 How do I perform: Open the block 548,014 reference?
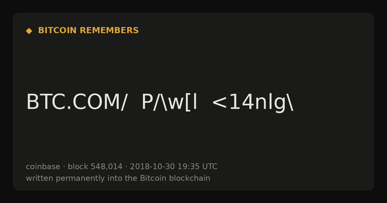pyautogui.click(x=95, y=167)
